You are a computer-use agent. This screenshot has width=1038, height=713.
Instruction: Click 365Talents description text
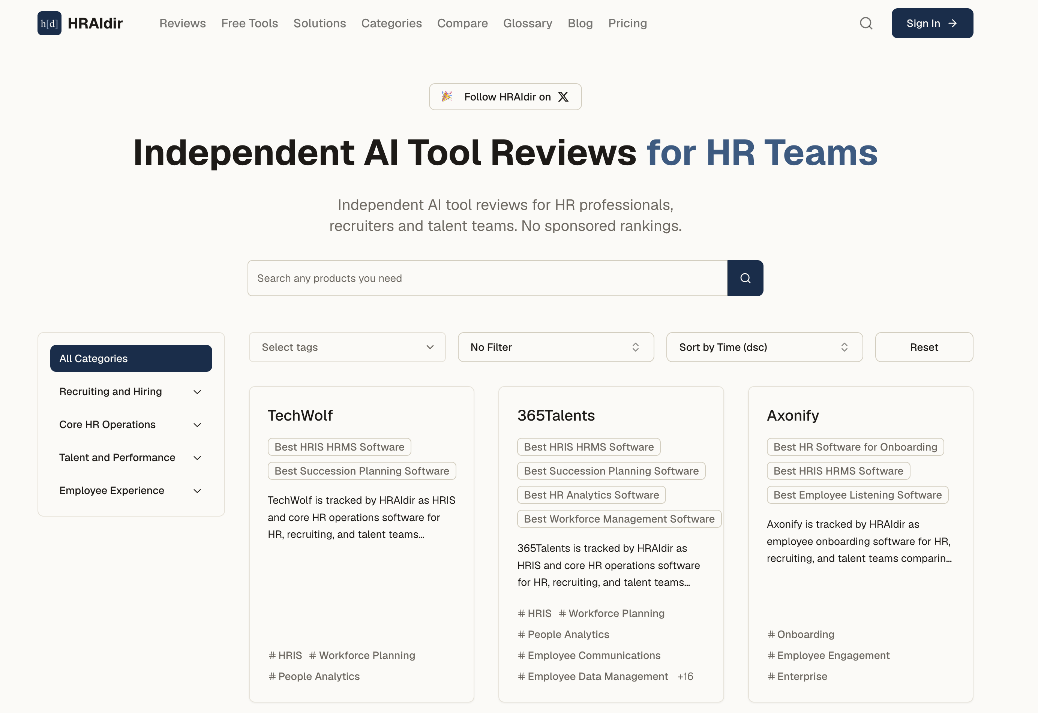pos(609,565)
